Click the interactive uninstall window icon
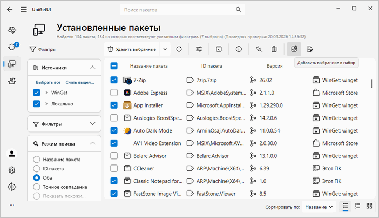 point(219,49)
